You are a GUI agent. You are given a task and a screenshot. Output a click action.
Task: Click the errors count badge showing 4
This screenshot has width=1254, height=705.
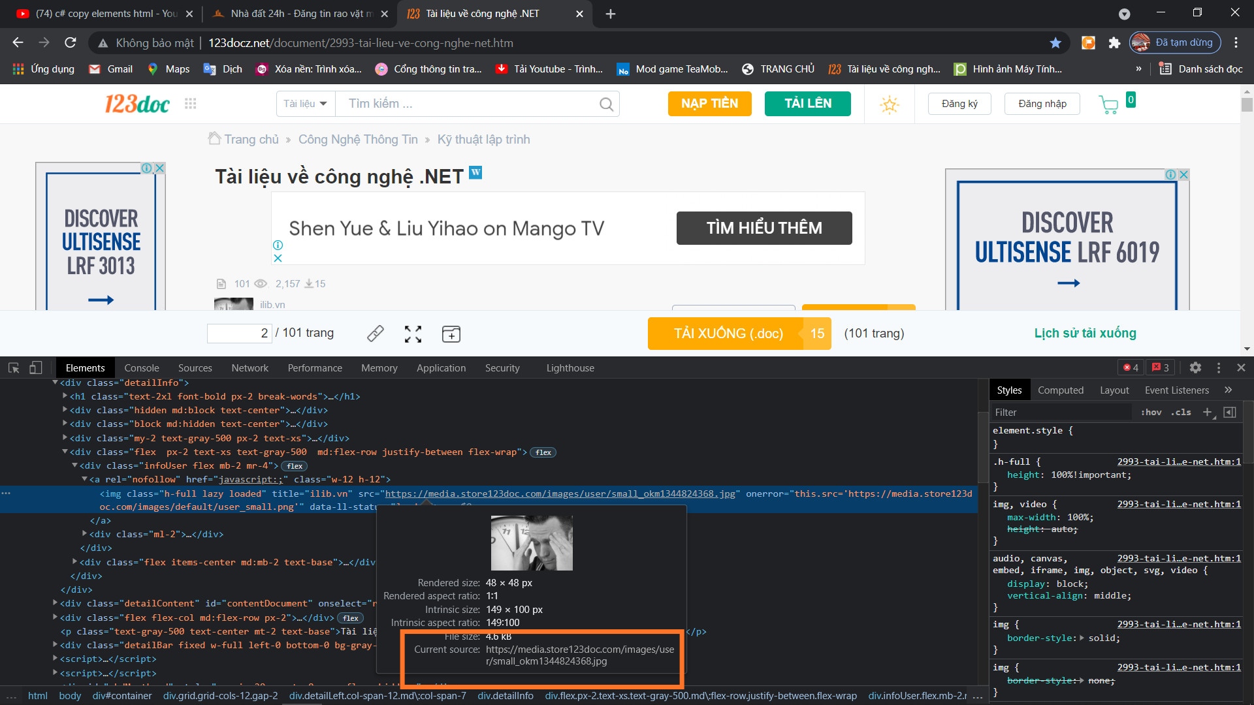[x=1131, y=368]
